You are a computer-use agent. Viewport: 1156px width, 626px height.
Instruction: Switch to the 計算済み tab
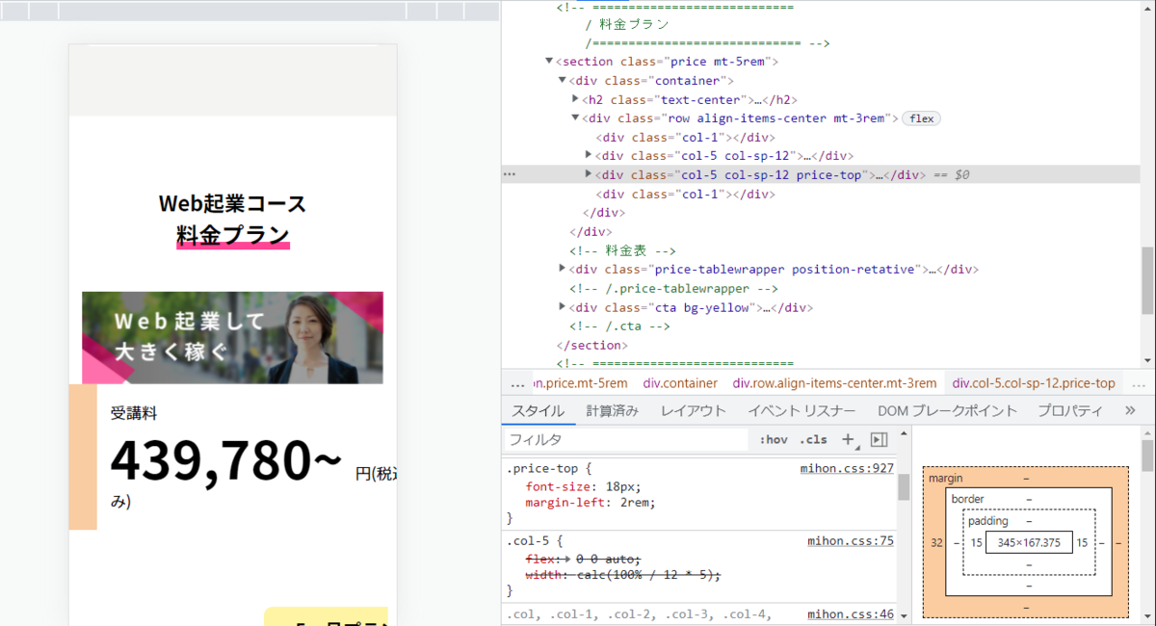(612, 410)
